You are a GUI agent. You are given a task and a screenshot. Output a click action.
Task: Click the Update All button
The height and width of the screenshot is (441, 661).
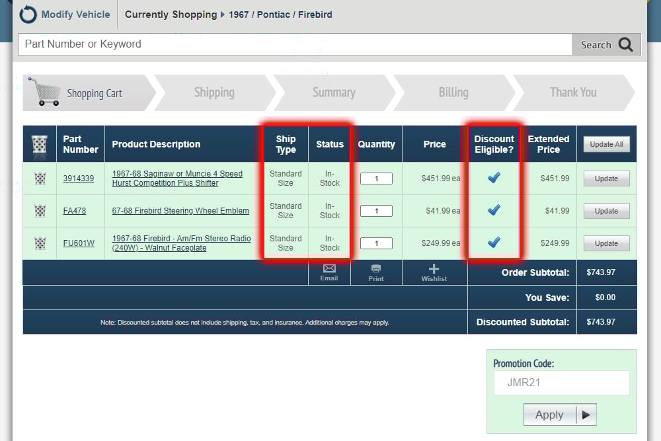coord(607,144)
